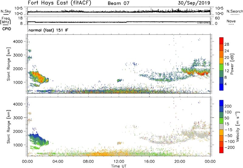Click the '08:00' time tick label
243x168 pixels.
[88, 162]
